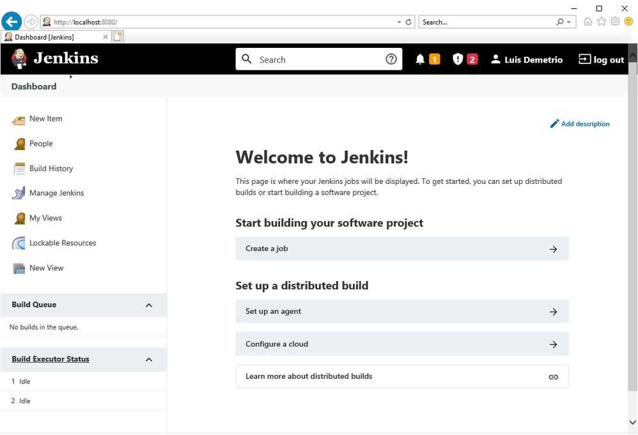This screenshot has width=638, height=435.
Task: Click the Jenkins title text
Action: (x=66, y=58)
